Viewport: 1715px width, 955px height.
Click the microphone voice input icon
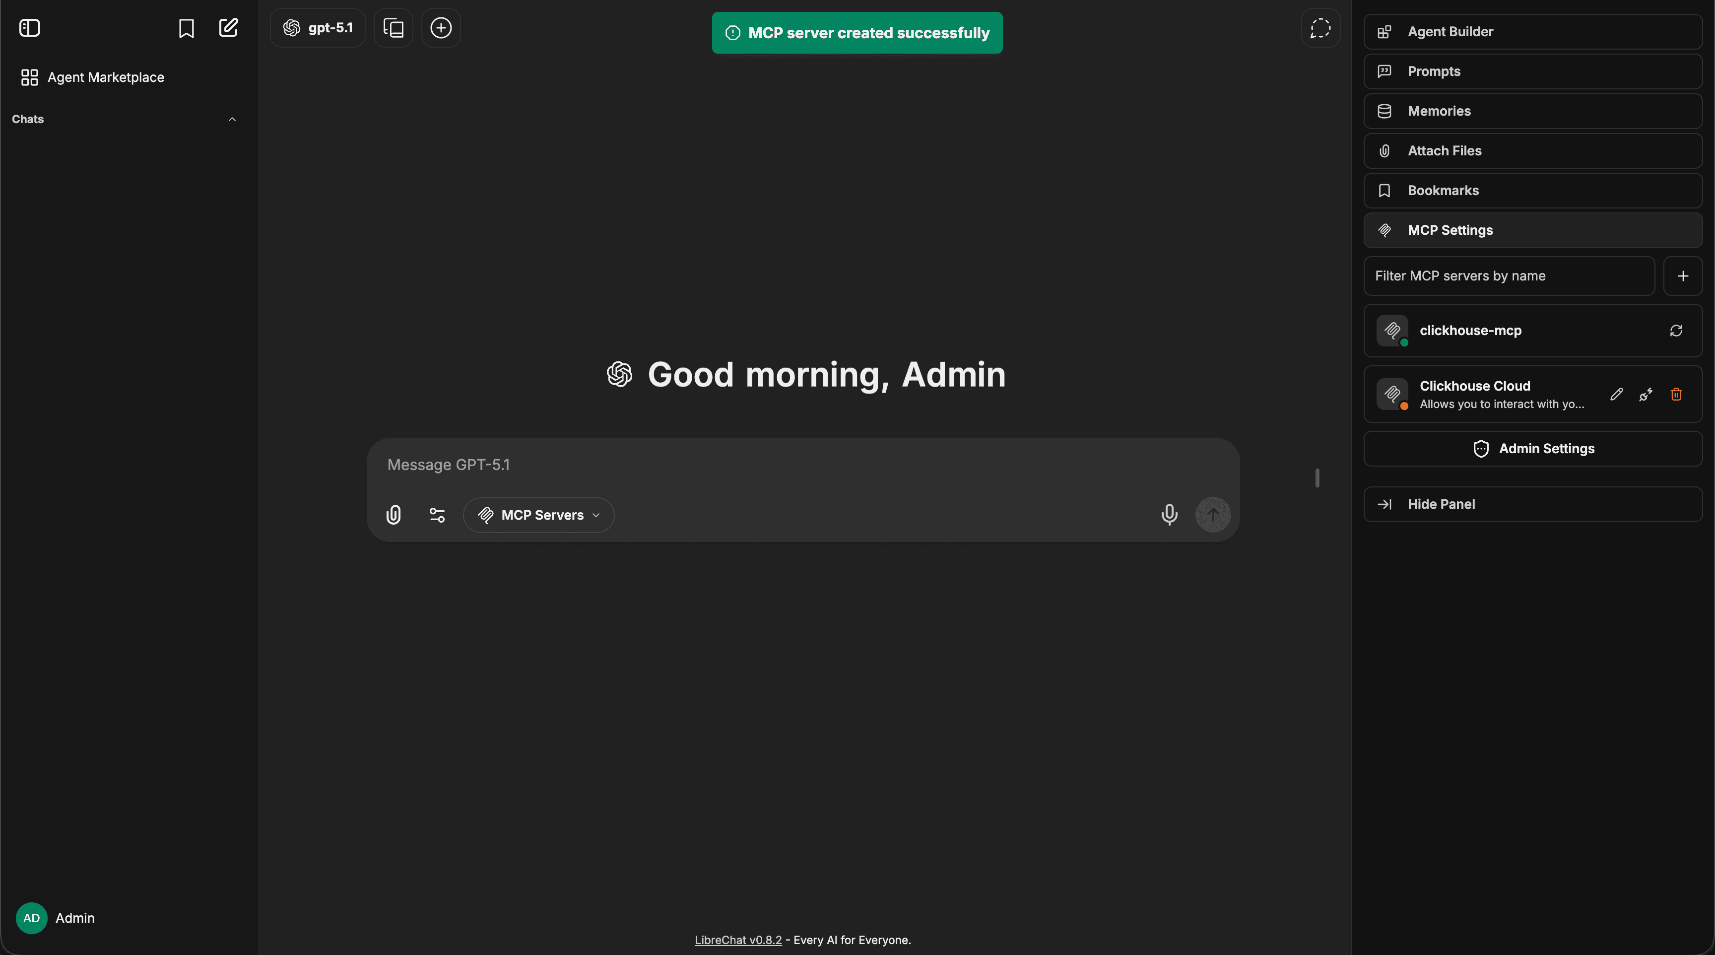click(1169, 515)
